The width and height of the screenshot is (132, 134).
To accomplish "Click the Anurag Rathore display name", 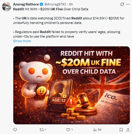I will (26, 4).
